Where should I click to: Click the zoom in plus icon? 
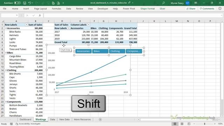(215, 124)
